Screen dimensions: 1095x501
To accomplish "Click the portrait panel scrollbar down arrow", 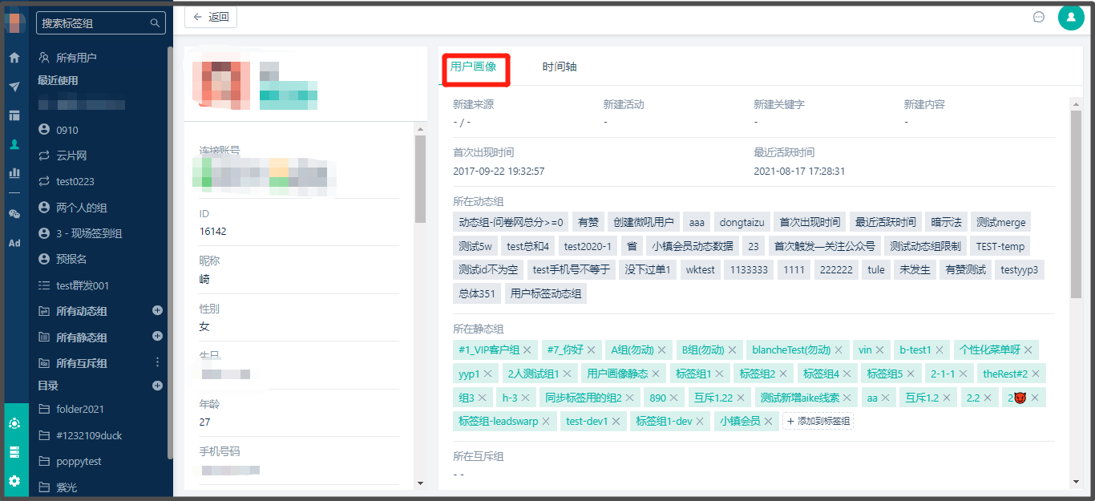I will tap(1077, 482).
